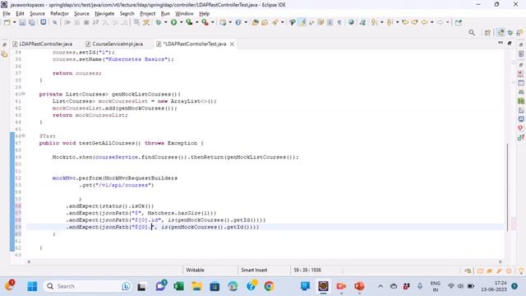Click the Next Annotation toolbar icon
This screenshot has width=526, height=296.
pos(375,22)
